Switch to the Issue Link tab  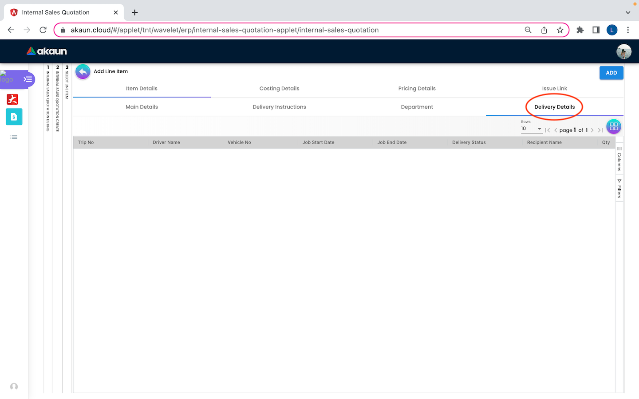click(x=555, y=89)
